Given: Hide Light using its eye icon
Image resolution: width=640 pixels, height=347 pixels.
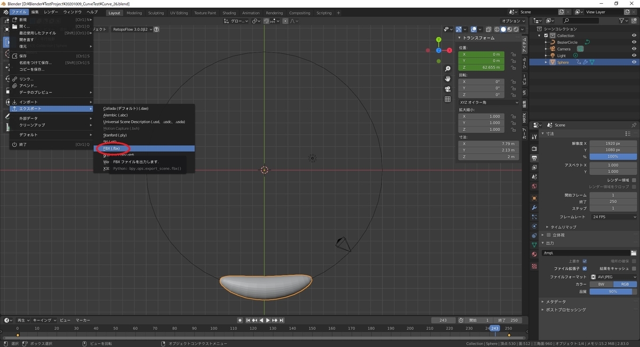Looking at the screenshot, I should 634,56.
